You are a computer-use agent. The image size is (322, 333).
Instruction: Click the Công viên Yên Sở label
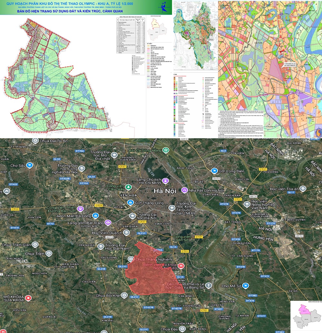click(x=182, y=238)
